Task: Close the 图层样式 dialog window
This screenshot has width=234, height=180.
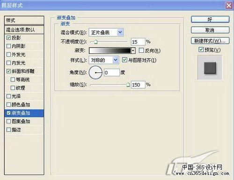Action: click(x=229, y=6)
